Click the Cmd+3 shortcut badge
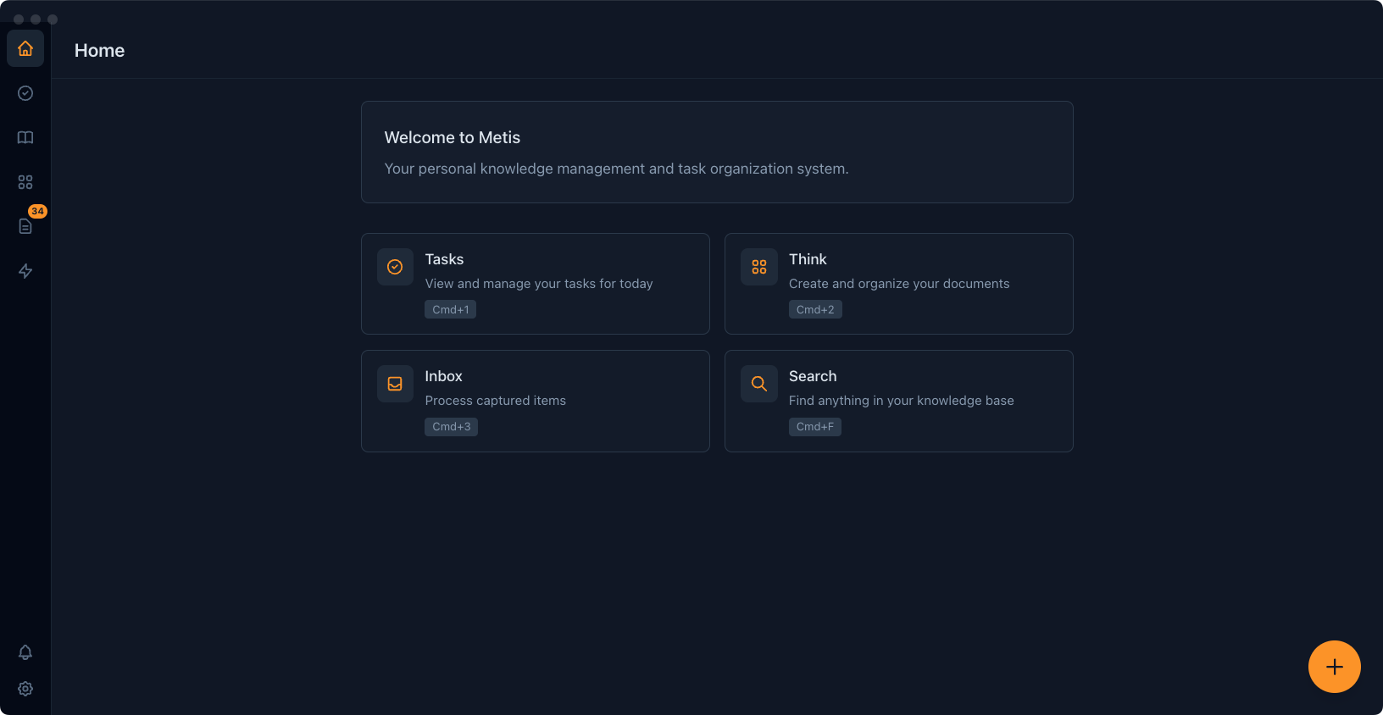Screen dimensions: 1383x715 [x=452, y=426]
